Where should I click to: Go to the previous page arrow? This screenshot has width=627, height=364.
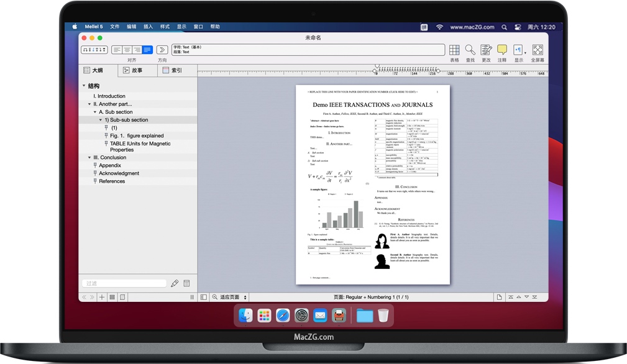pos(519,297)
